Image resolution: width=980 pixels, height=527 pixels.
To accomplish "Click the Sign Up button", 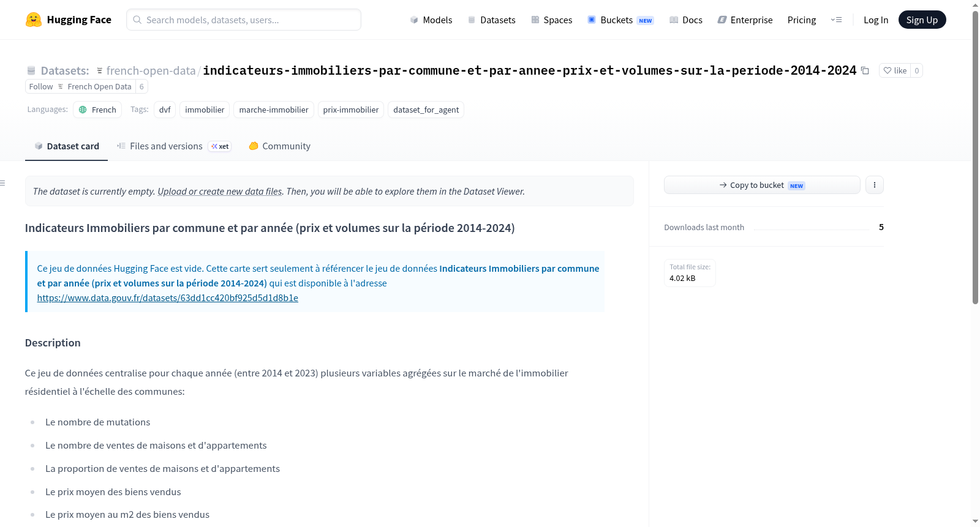I will [922, 20].
